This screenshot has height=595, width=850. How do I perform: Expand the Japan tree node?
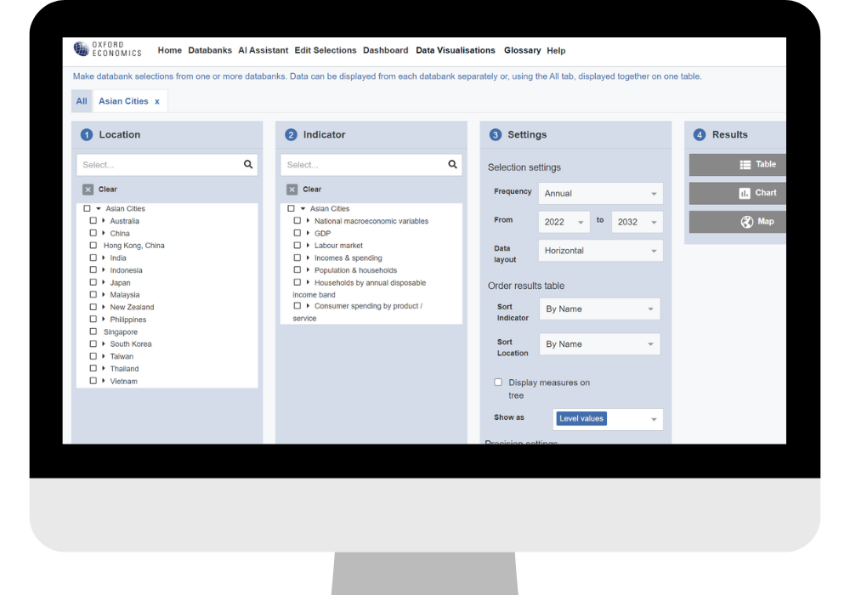104,283
